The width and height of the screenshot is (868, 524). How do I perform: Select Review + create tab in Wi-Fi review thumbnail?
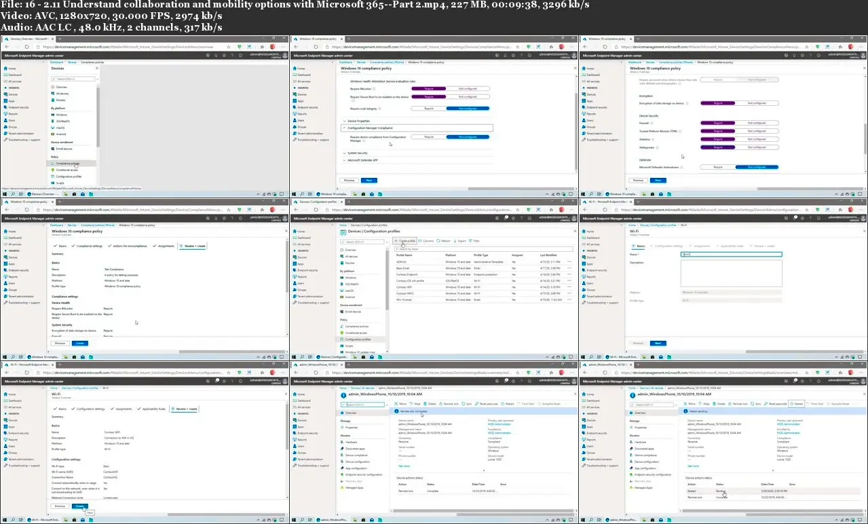pyautogui.click(x=184, y=409)
